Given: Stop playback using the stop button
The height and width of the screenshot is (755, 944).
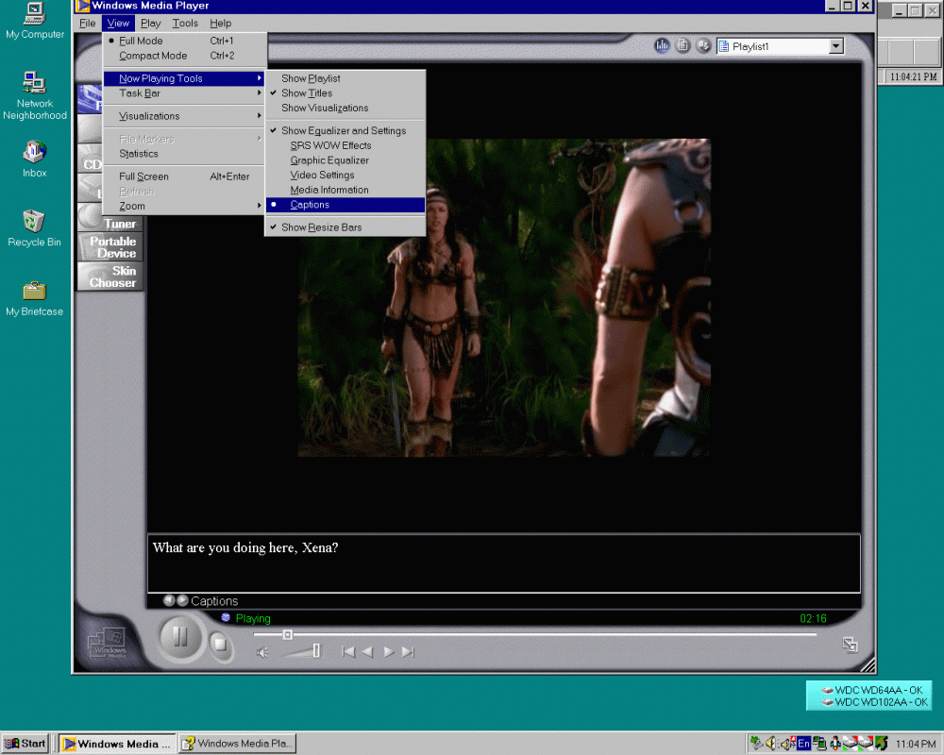Looking at the screenshot, I should pos(220,643).
